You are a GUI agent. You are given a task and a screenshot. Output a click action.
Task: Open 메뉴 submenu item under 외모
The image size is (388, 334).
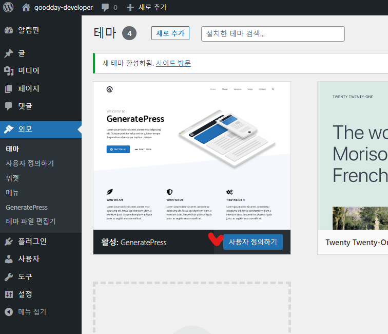point(12,193)
